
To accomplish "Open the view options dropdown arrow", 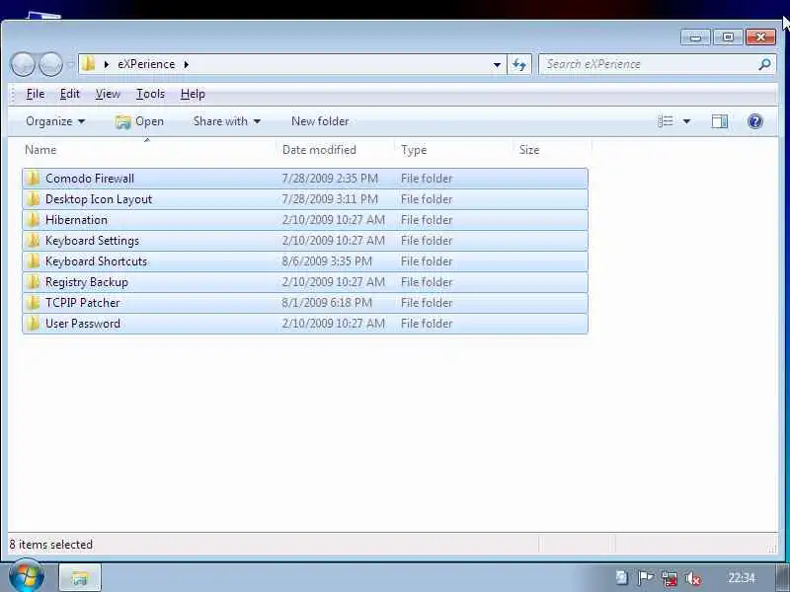I will point(686,121).
